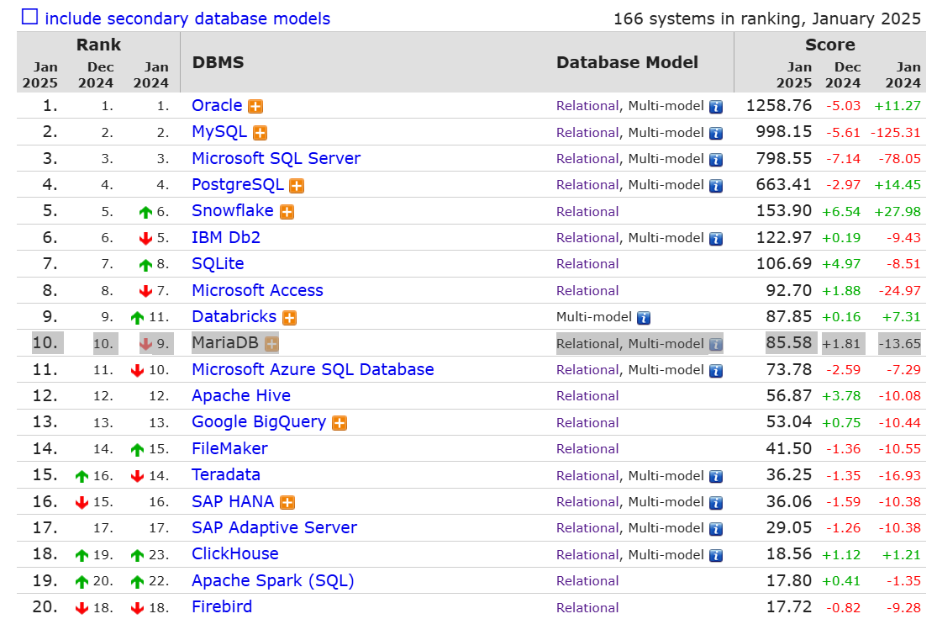Click Relational model link in SQLite row

pyautogui.click(x=587, y=264)
